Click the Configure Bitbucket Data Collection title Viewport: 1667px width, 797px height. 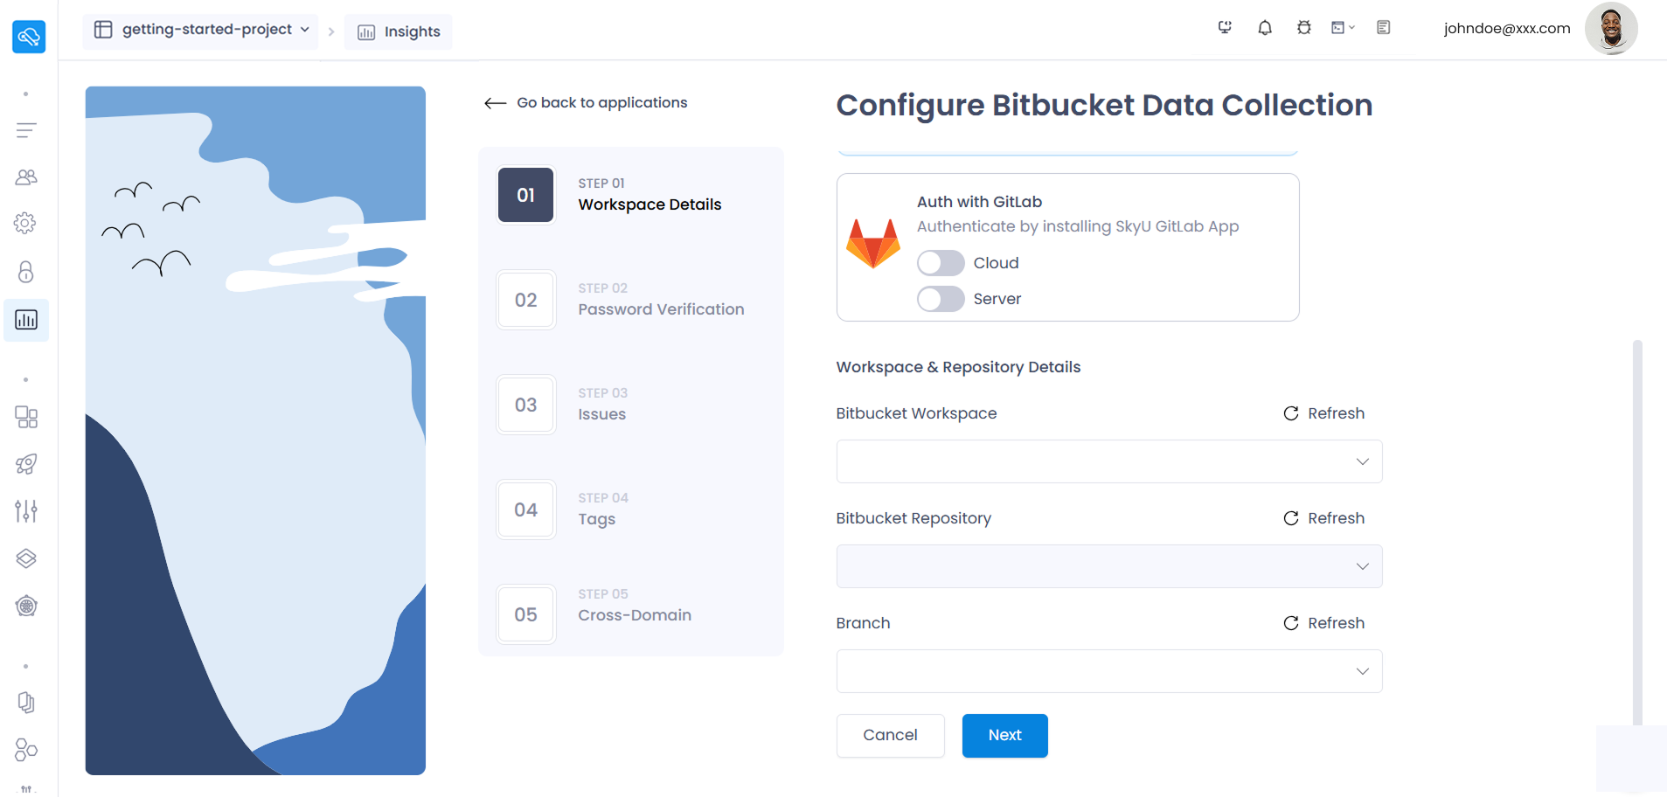(x=1104, y=105)
